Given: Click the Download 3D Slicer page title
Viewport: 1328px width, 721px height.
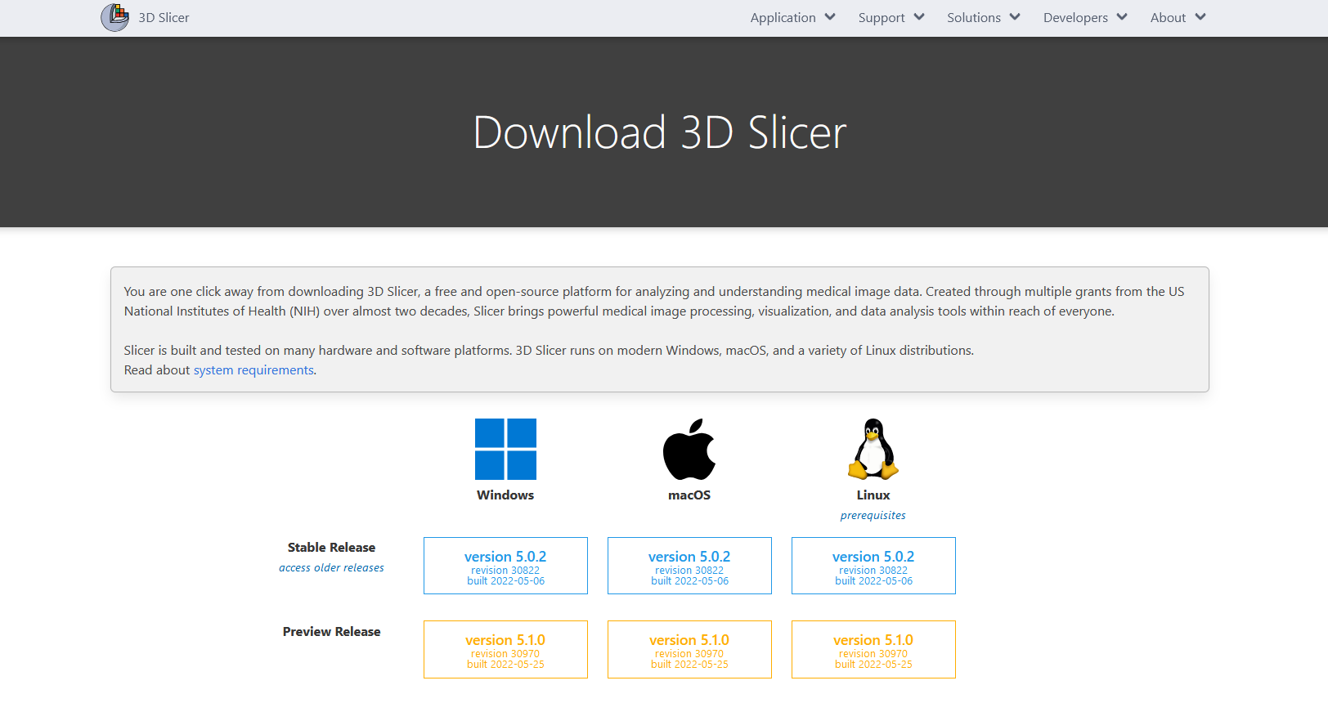Looking at the screenshot, I should pyautogui.click(x=660, y=132).
